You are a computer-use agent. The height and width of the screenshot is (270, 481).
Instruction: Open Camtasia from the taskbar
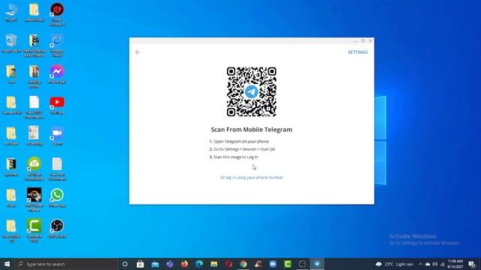point(287,264)
